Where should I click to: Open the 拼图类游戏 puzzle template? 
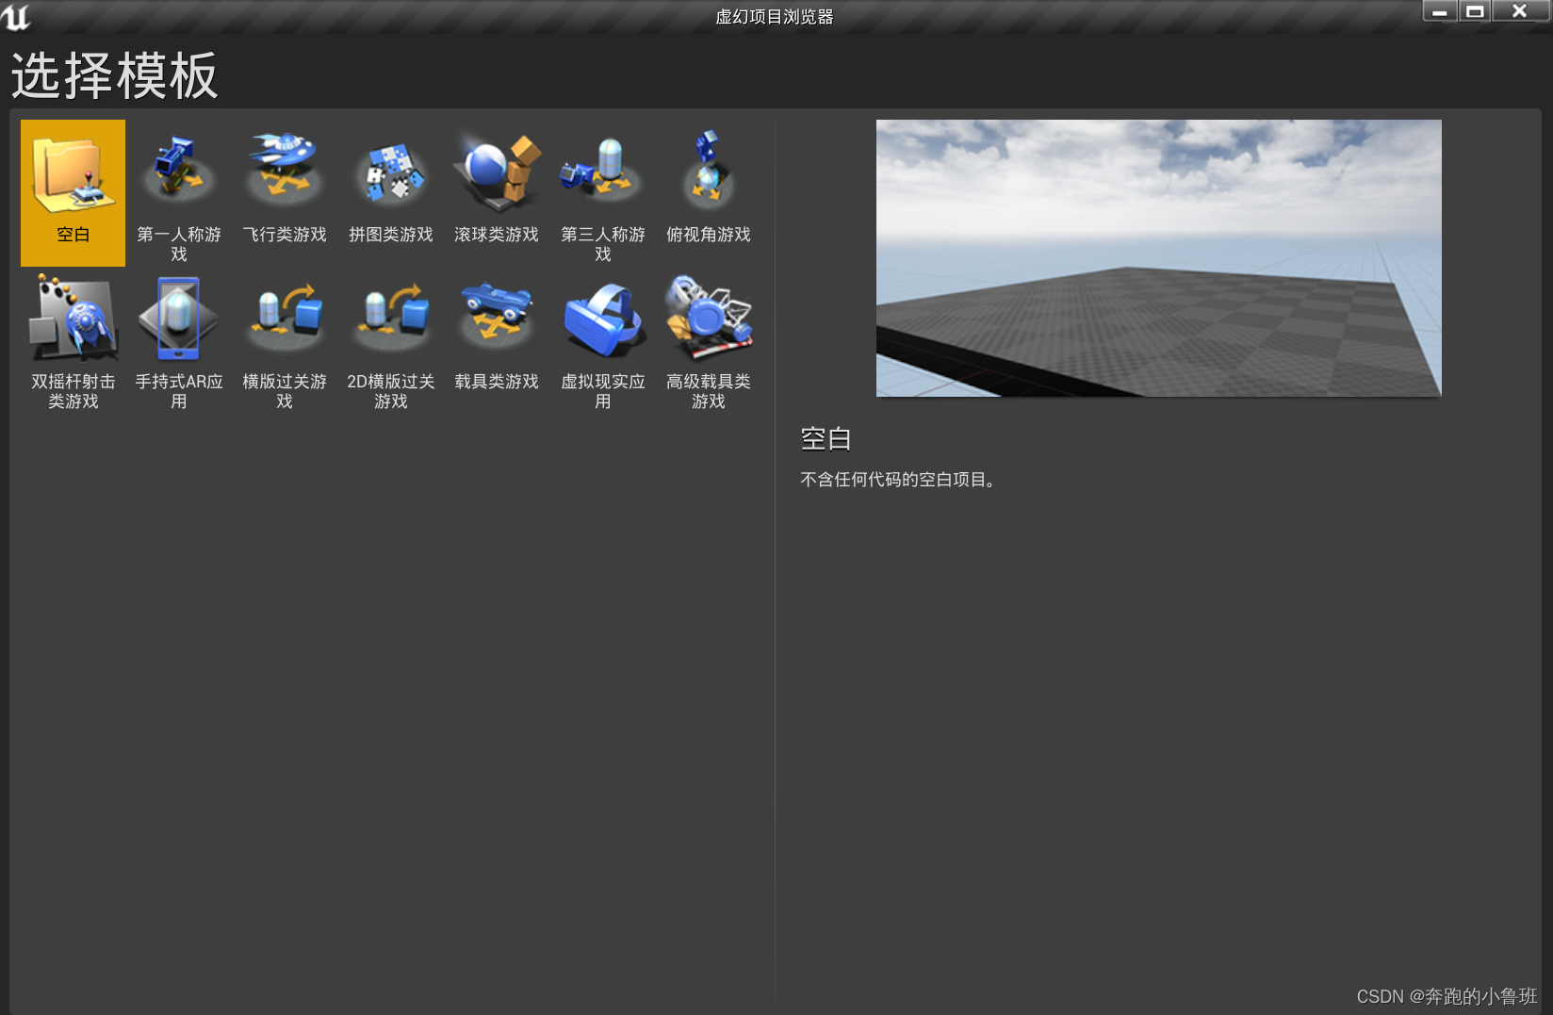click(390, 188)
